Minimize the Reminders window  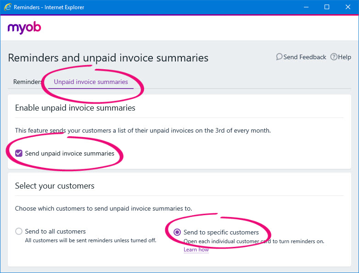click(305, 7)
